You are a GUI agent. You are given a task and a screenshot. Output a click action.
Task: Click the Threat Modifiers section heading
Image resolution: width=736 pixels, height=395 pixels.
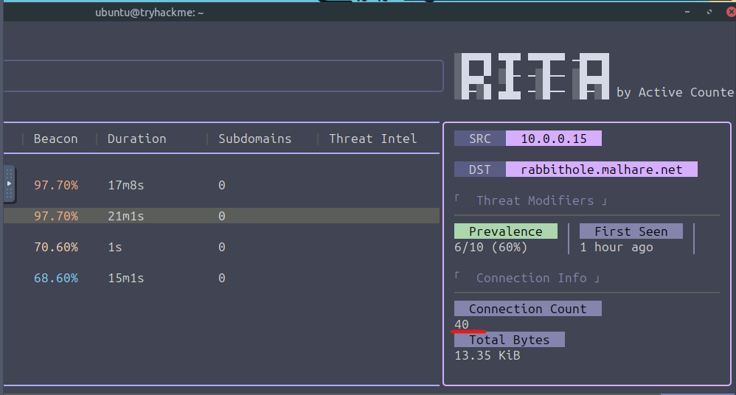pyautogui.click(x=535, y=200)
